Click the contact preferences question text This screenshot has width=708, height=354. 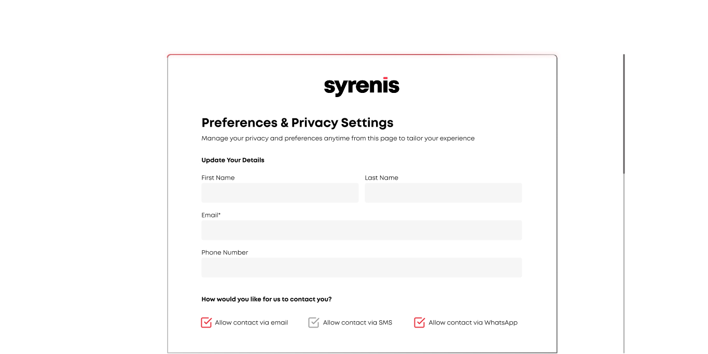[266, 299]
